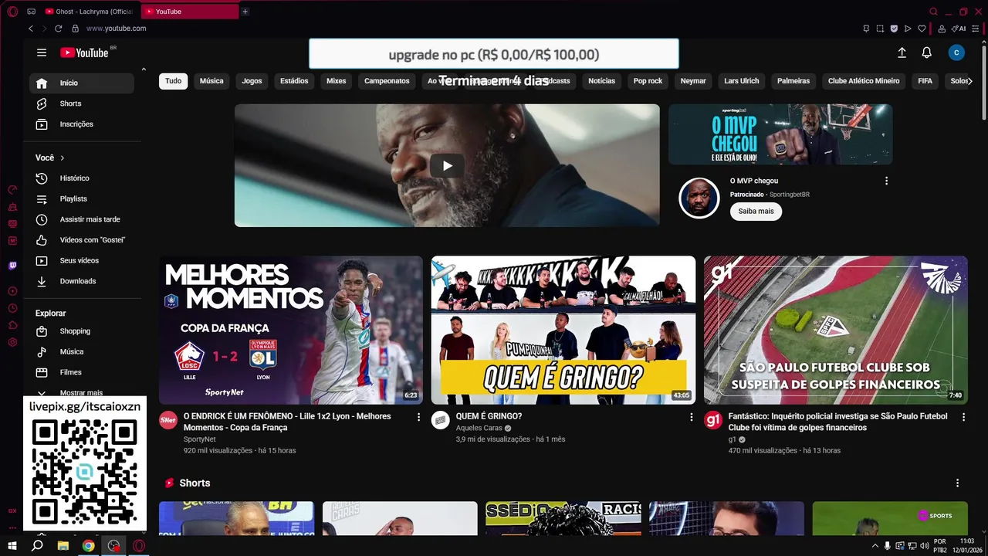Screen dimensions: 988x556
Task: Open Seus vídeos in the sidebar
Action: [x=82, y=261]
